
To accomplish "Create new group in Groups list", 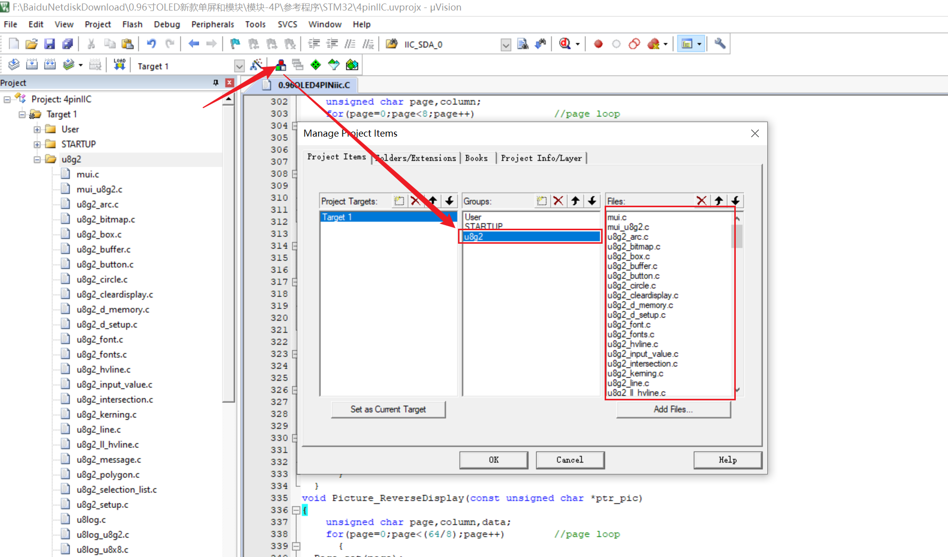I will [x=542, y=201].
